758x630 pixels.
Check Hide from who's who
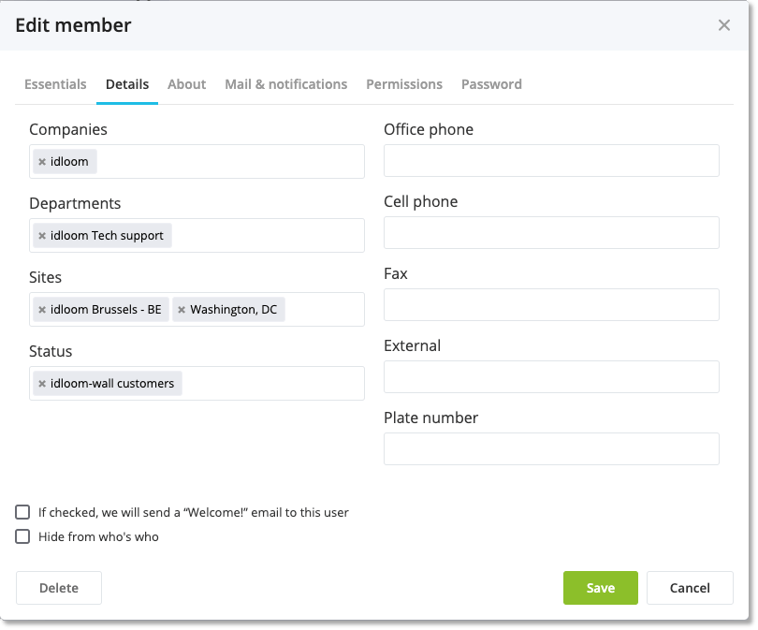(x=22, y=536)
